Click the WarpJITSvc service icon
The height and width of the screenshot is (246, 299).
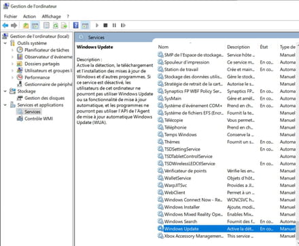[160, 185]
